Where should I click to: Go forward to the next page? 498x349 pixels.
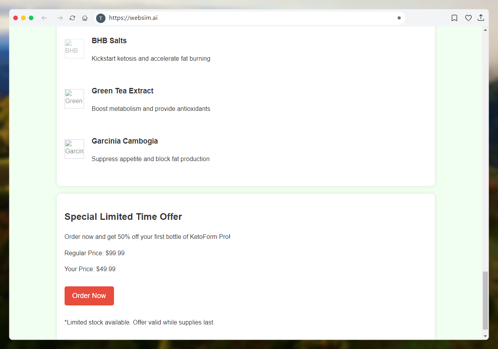[60, 18]
